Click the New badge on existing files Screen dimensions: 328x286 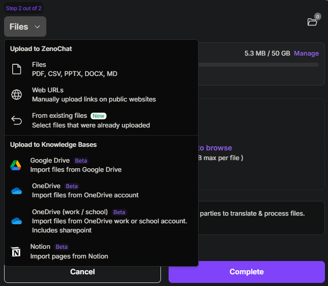[98, 116]
